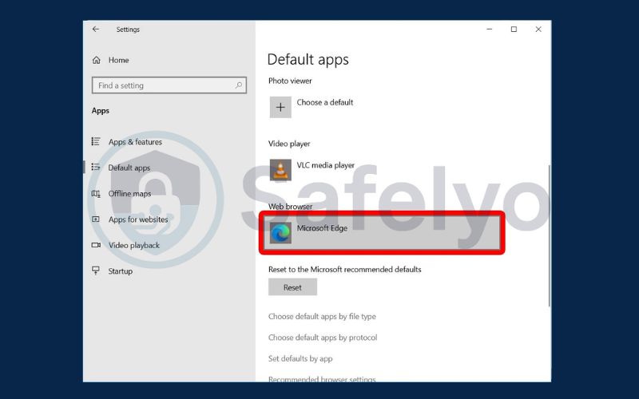Go to the Home label
The width and height of the screenshot is (639, 399).
(118, 61)
